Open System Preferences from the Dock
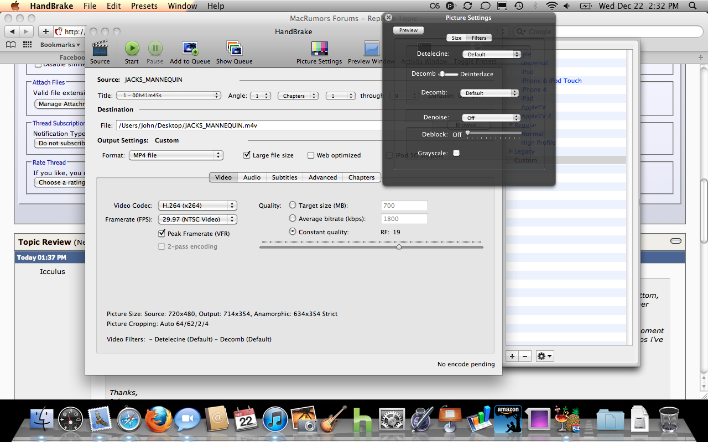Image resolution: width=708 pixels, height=442 pixels. pyautogui.click(x=392, y=420)
